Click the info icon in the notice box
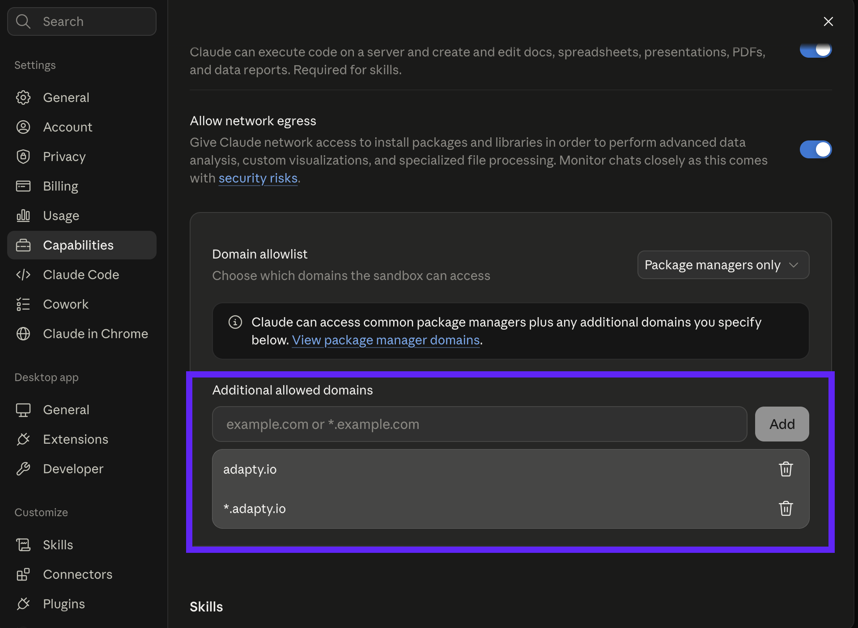Viewport: 858px width, 628px height. [235, 322]
